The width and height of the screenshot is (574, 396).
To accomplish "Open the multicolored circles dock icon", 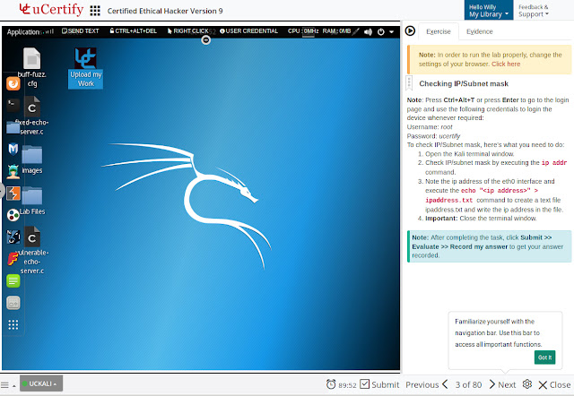I will [13, 215].
